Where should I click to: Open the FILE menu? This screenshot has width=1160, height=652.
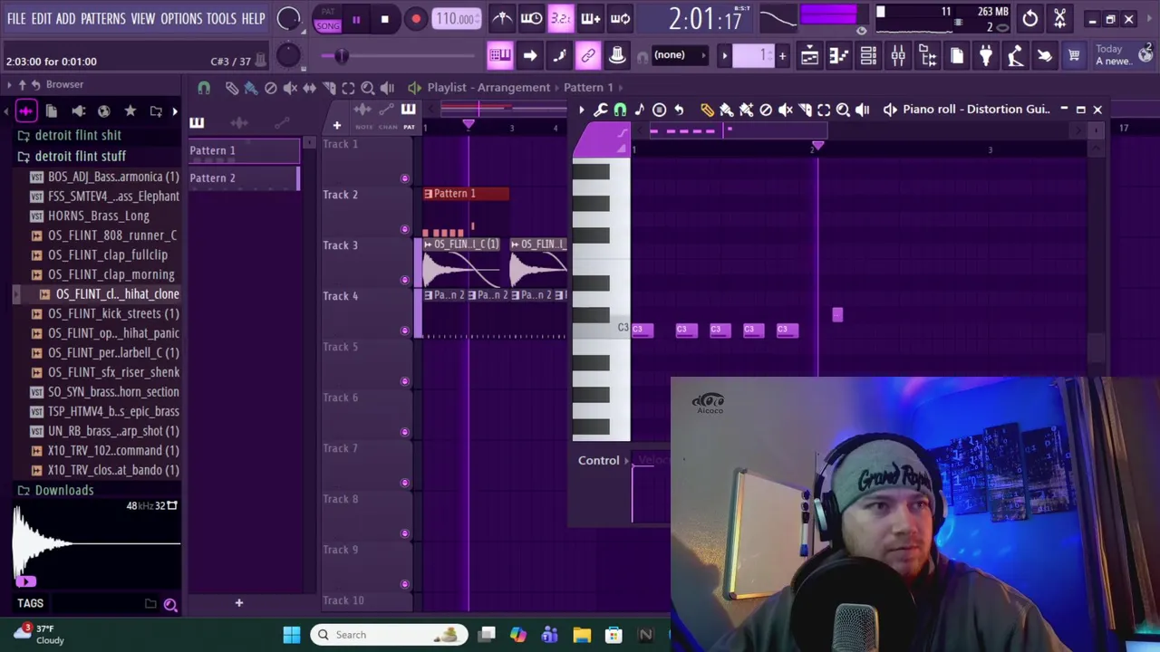[16, 18]
